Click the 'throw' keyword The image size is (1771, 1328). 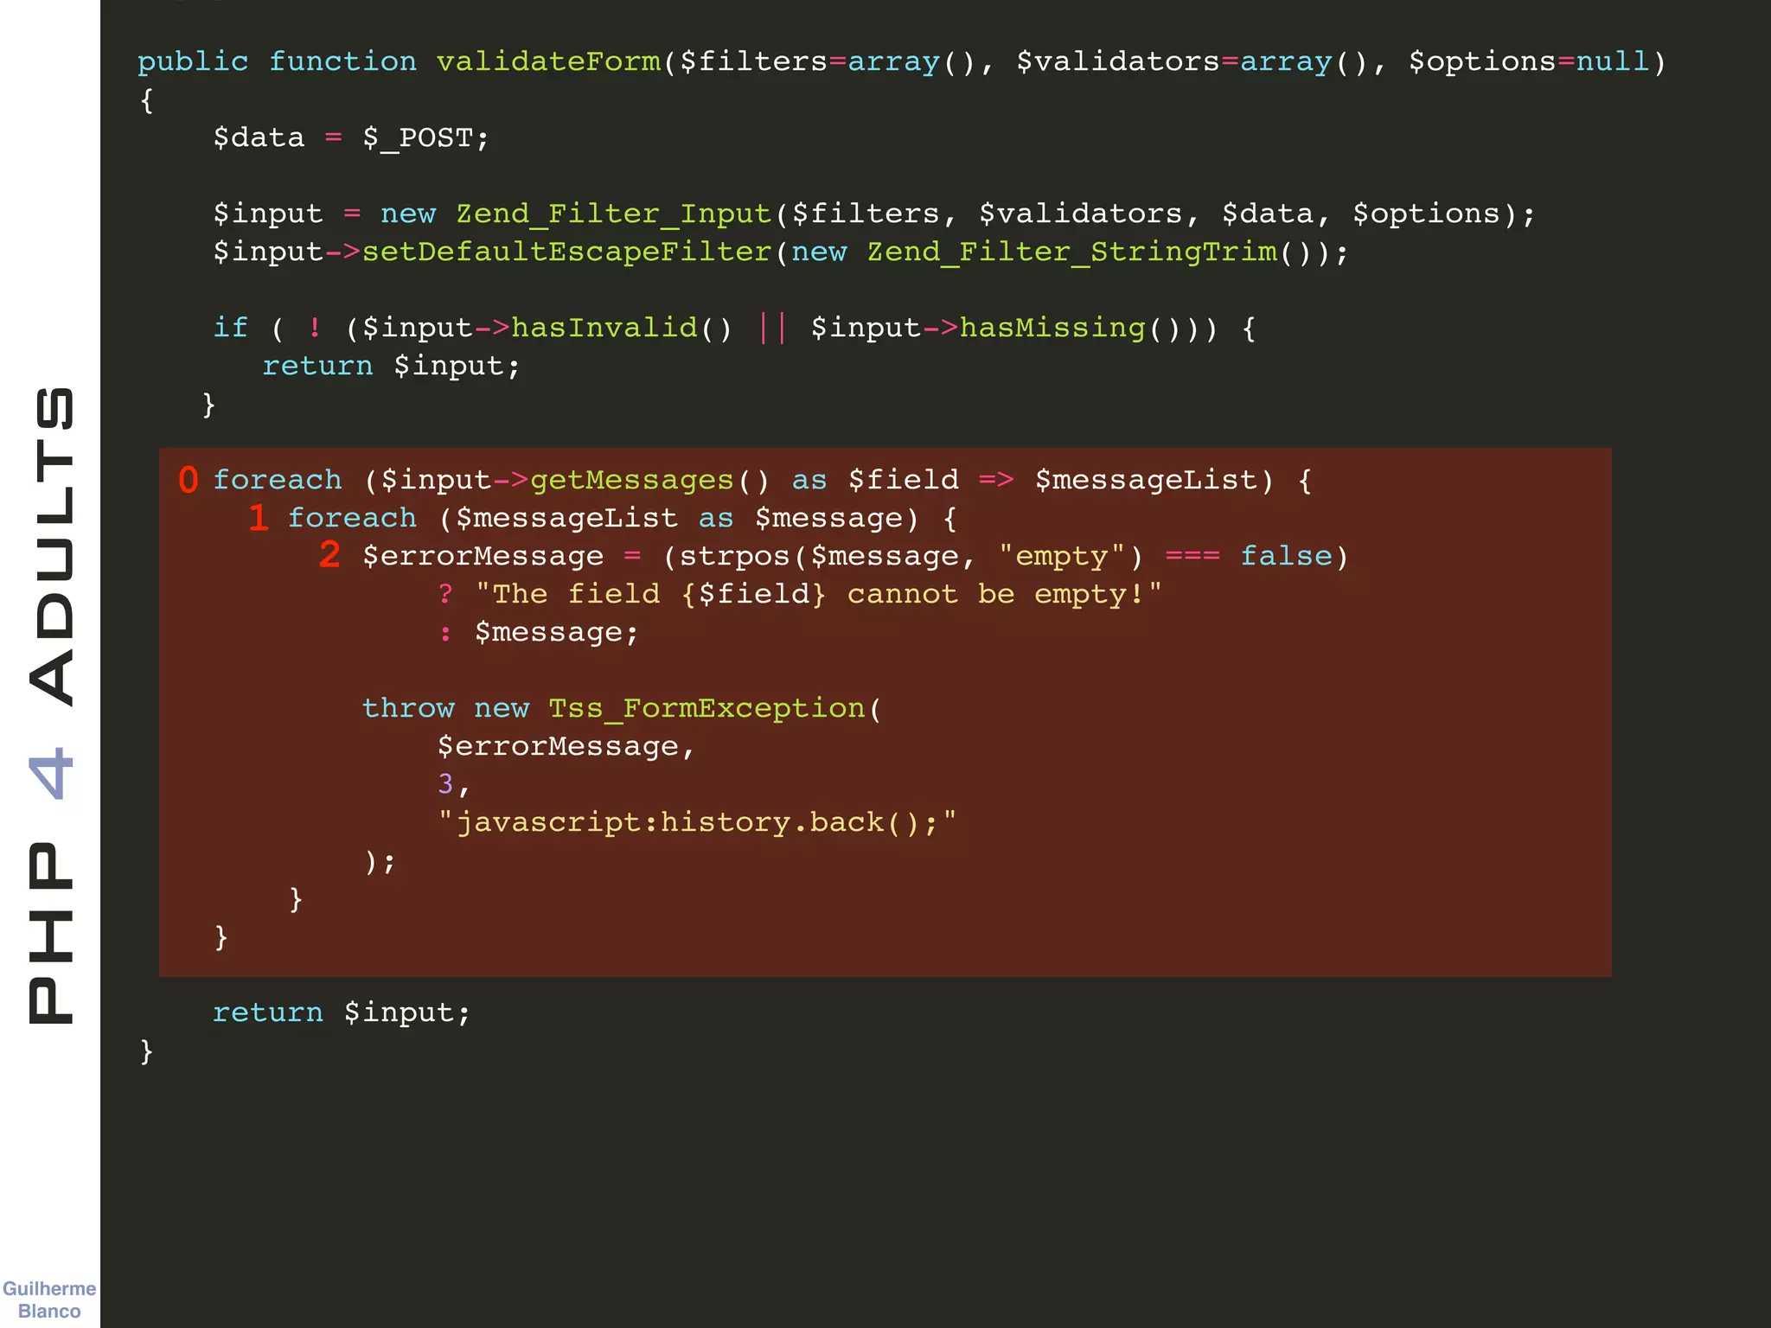408,708
